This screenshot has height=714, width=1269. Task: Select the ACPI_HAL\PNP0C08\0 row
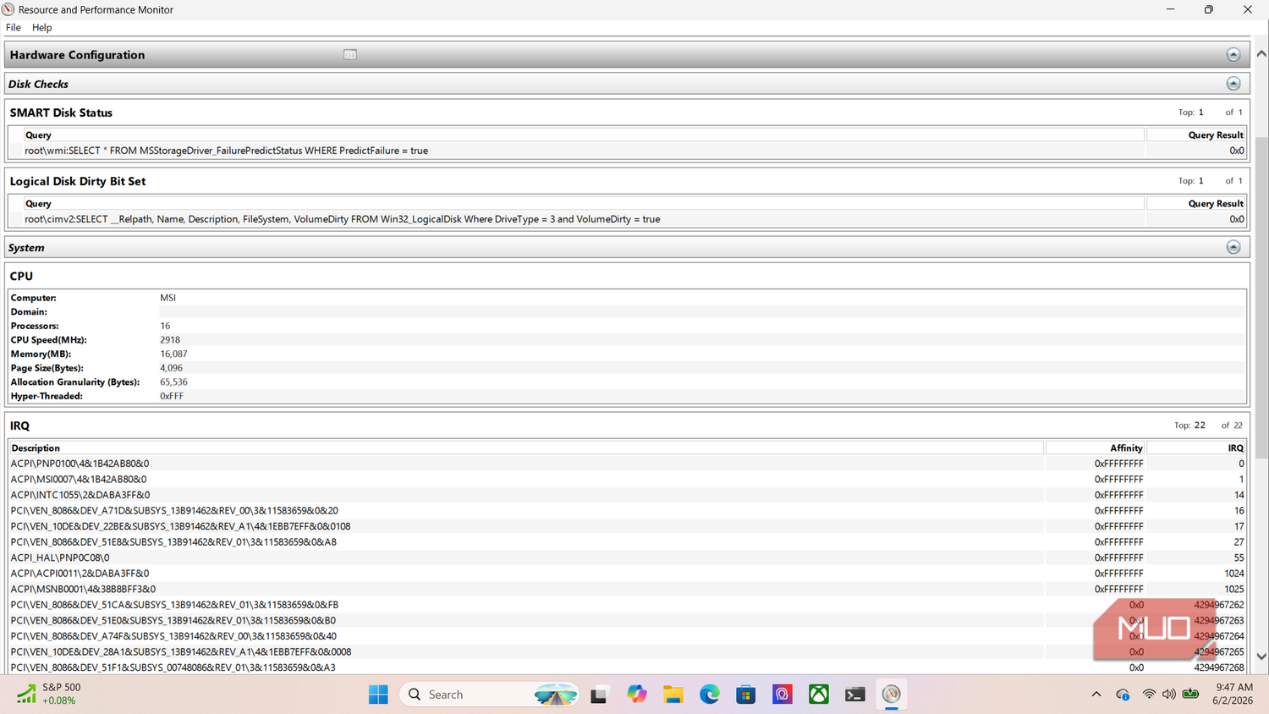627,557
